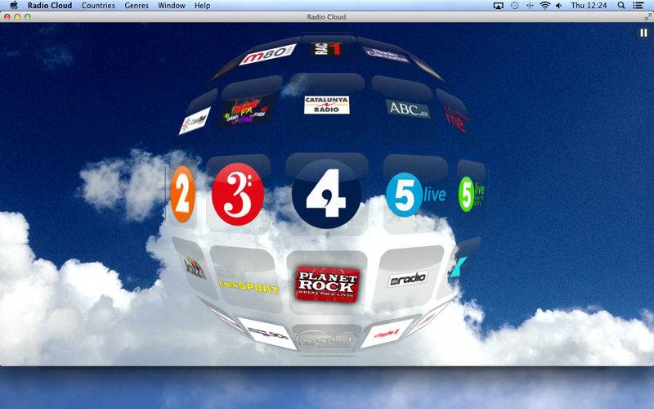Open the Time Machine menu bar icon
Image resolution: width=654 pixels, height=409 pixels.
[x=515, y=6]
